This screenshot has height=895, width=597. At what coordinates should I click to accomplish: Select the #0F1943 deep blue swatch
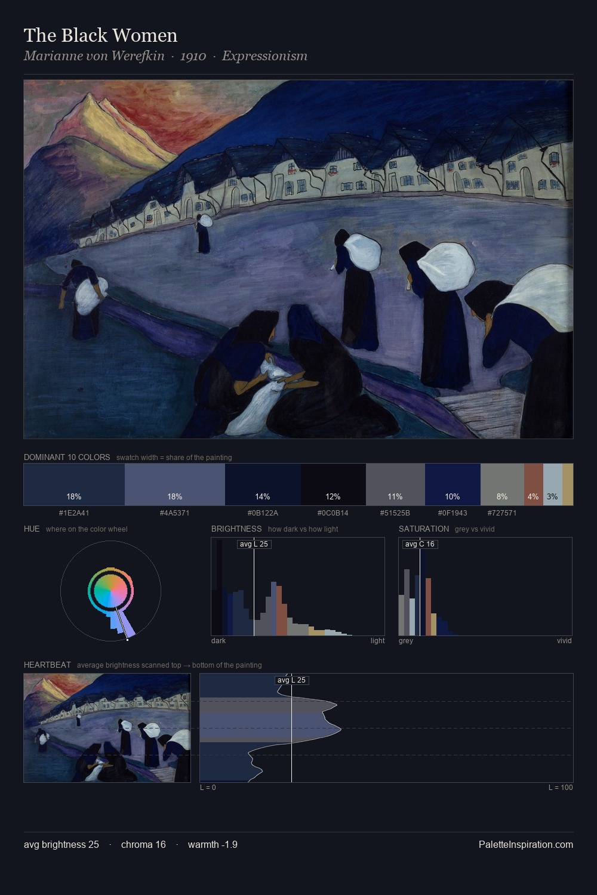pyautogui.click(x=453, y=484)
